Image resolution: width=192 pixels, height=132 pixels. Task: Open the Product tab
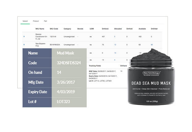pyautogui.click(x=36, y=21)
